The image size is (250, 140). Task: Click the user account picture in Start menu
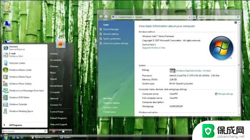61,43
